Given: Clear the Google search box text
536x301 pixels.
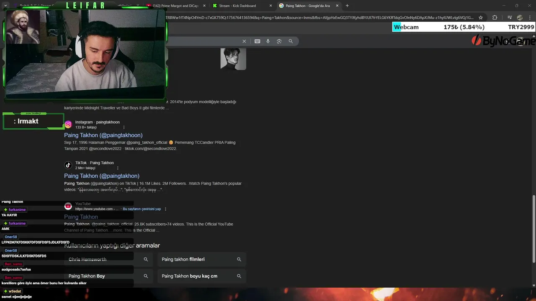Looking at the screenshot, I should coord(244,41).
